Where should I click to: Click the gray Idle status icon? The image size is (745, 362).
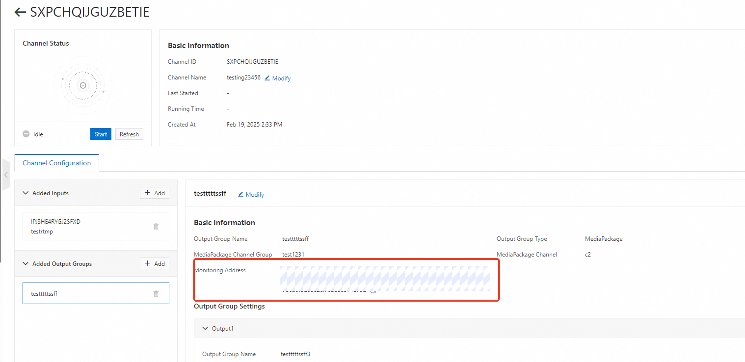coord(26,134)
